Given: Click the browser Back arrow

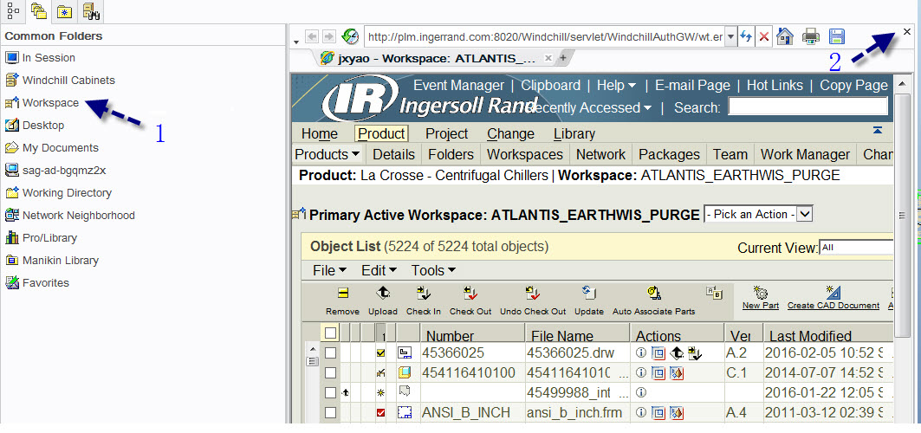Looking at the screenshot, I should pos(312,37).
